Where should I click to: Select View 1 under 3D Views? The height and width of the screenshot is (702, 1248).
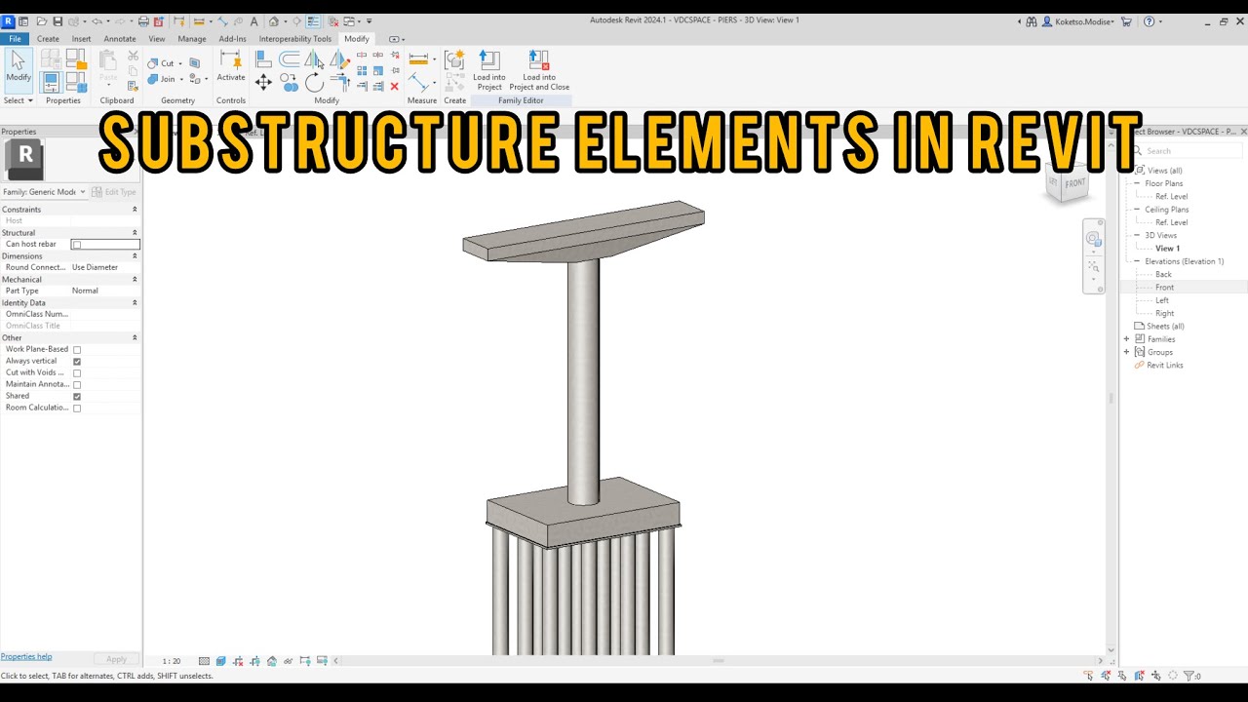1167,249
